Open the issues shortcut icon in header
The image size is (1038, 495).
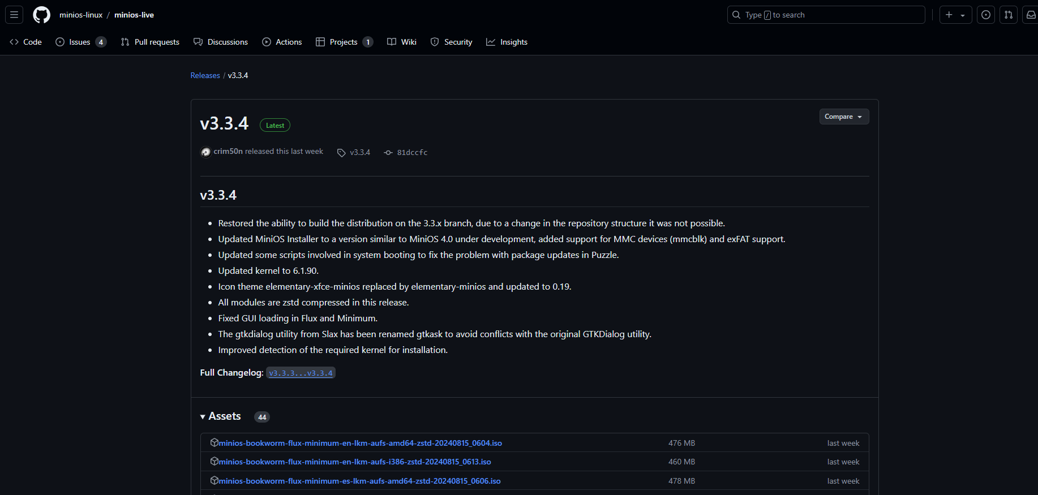coord(985,15)
